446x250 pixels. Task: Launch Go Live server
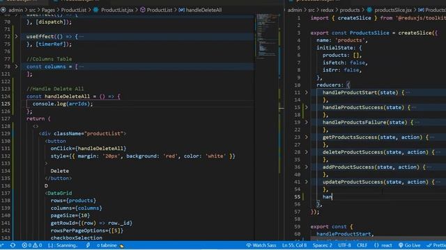point(409,245)
